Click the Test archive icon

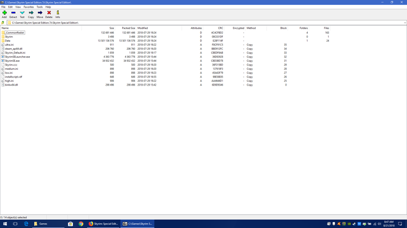click(22, 14)
